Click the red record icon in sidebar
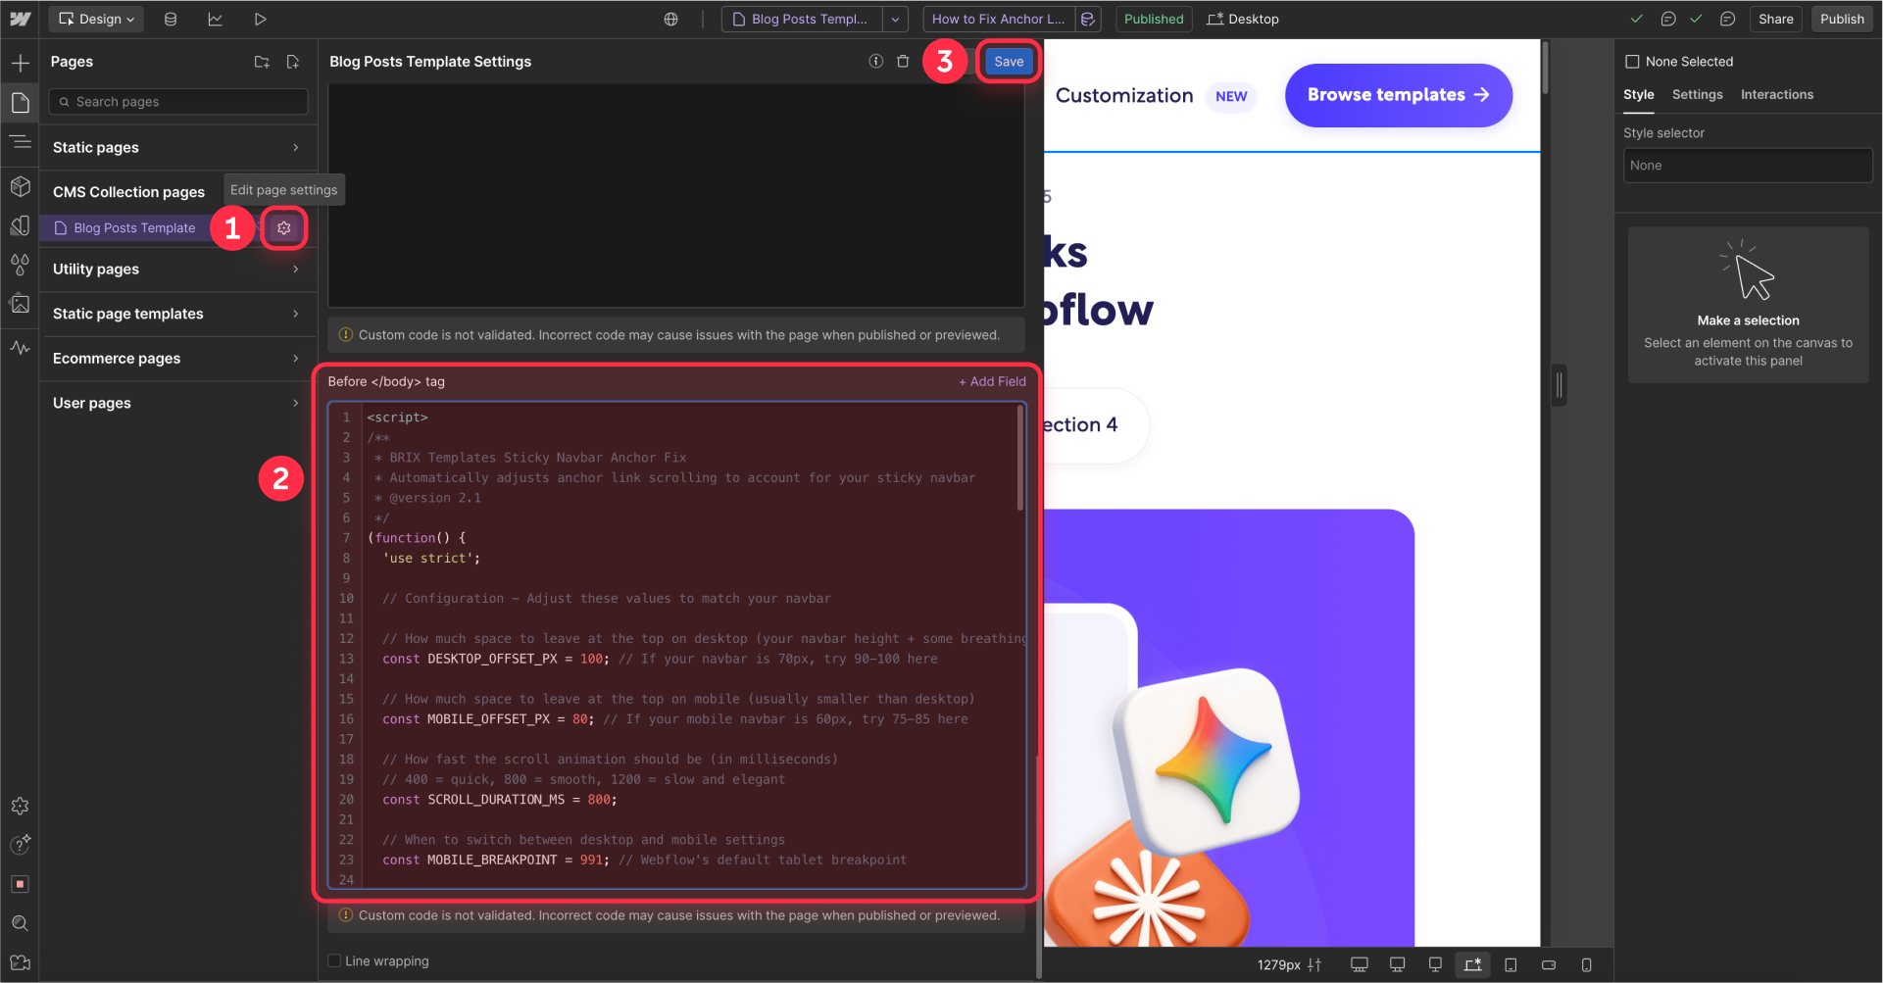Screen dimensions: 1883x983 20,884
